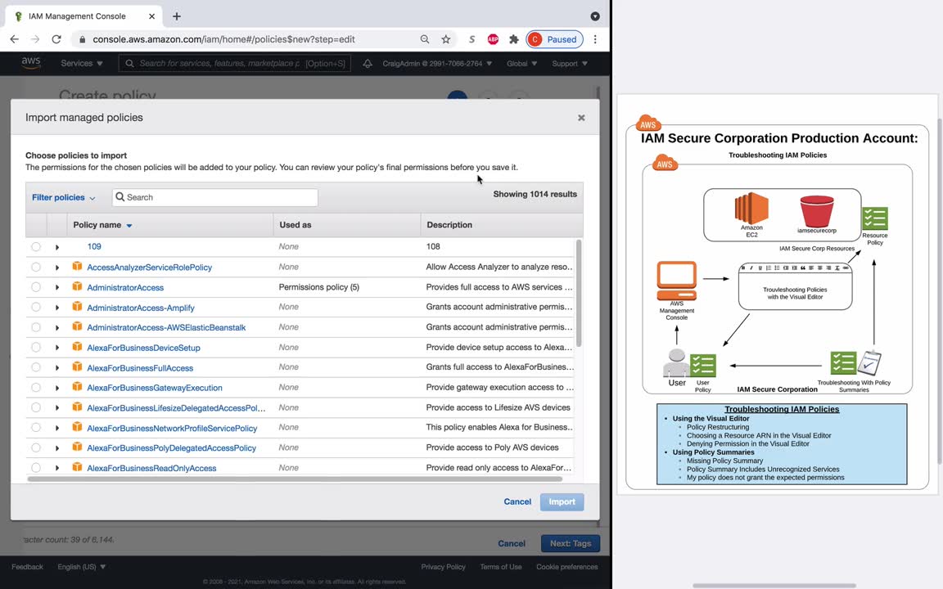The width and height of the screenshot is (943, 589).
Task: Click the Next: Tags button
Action: (x=570, y=543)
